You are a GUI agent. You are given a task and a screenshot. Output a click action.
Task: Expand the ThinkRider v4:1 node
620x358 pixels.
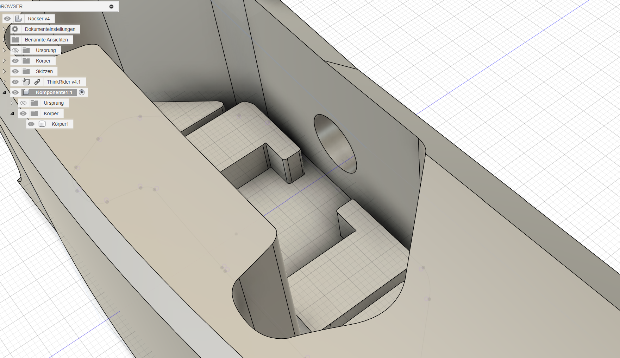point(4,82)
